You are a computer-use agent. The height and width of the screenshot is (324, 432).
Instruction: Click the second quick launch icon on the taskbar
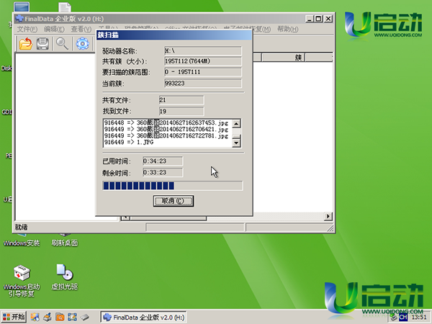48,317
